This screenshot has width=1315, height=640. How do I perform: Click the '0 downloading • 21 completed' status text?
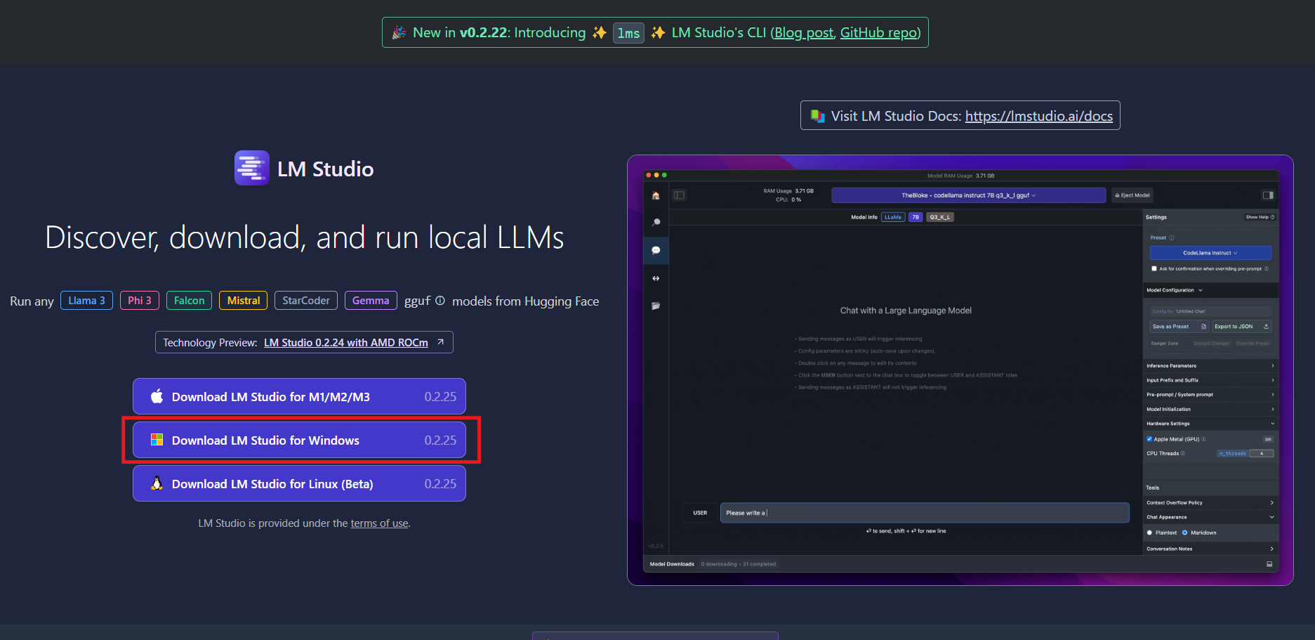[739, 564]
